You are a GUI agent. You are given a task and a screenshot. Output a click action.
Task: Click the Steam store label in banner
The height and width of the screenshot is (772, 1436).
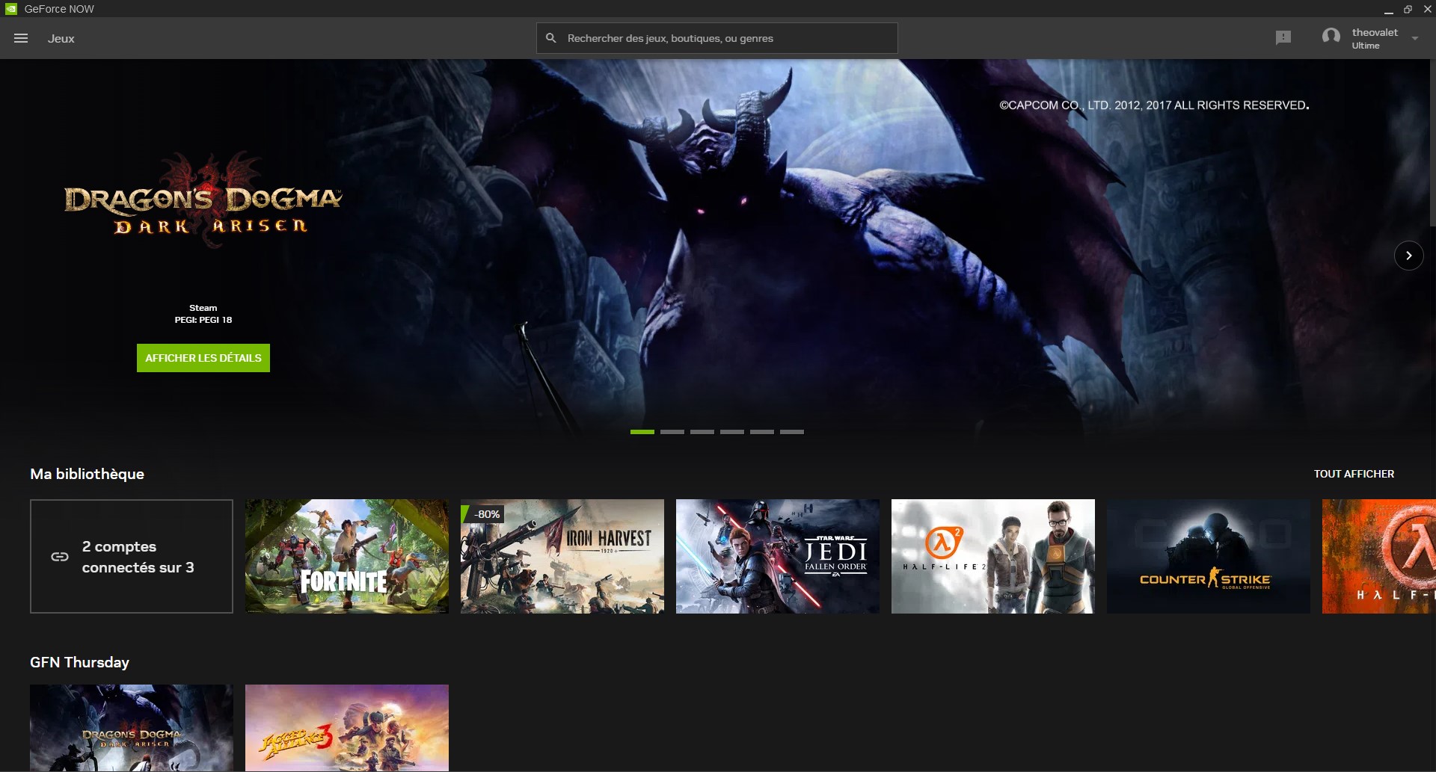point(203,308)
